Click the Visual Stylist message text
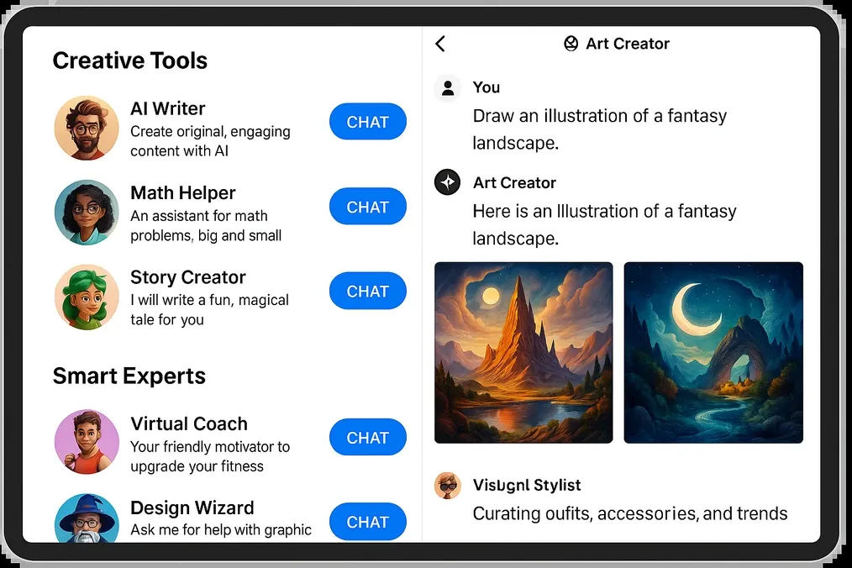Viewport: 852px width, 568px height. pyautogui.click(x=629, y=513)
